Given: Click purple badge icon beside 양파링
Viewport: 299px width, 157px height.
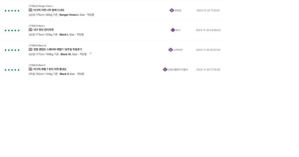Looking at the screenshot, I should pos(172,10).
